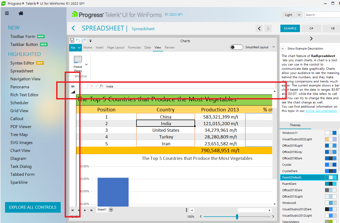Open the Scheduler demo

tap(19, 103)
